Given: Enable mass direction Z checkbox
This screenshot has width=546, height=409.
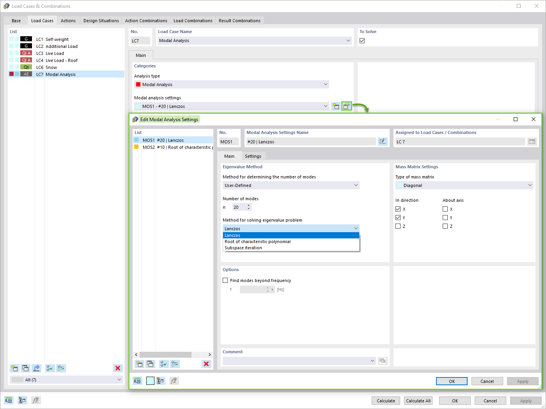Looking at the screenshot, I should pos(398,226).
